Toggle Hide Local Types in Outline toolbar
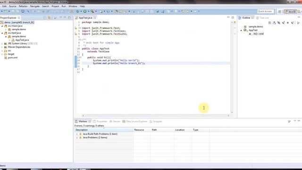The width and height of the screenshot is (302, 170). click(x=293, y=23)
